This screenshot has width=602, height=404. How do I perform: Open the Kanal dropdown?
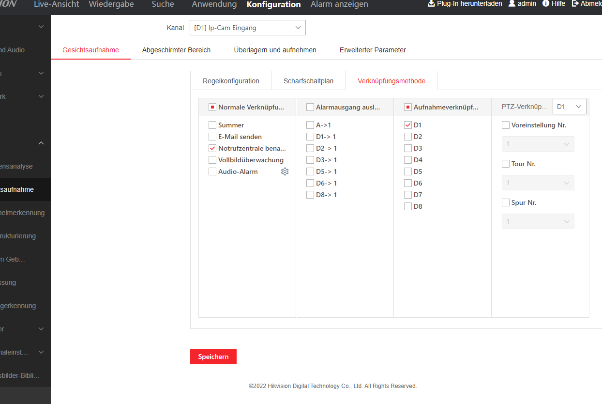[x=247, y=28]
